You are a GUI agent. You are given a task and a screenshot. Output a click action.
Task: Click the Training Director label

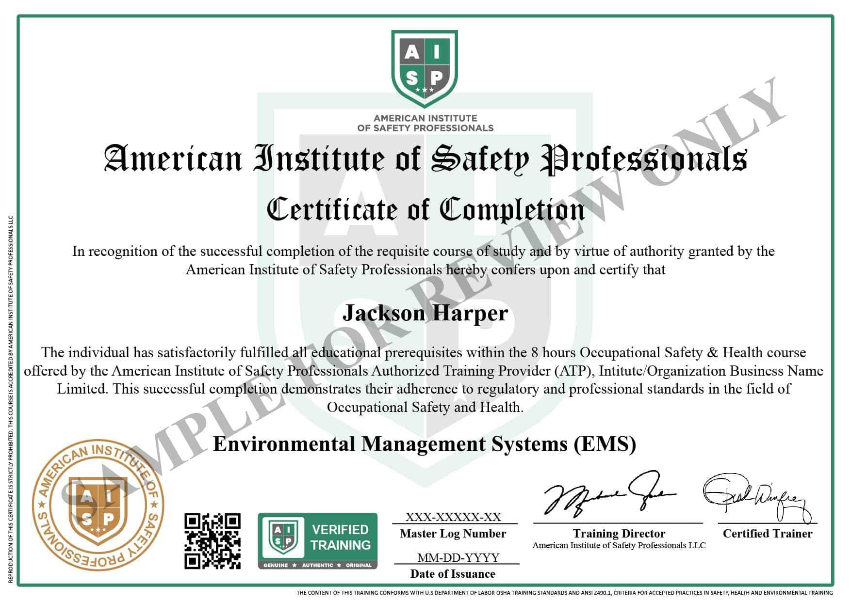pyautogui.click(x=619, y=534)
